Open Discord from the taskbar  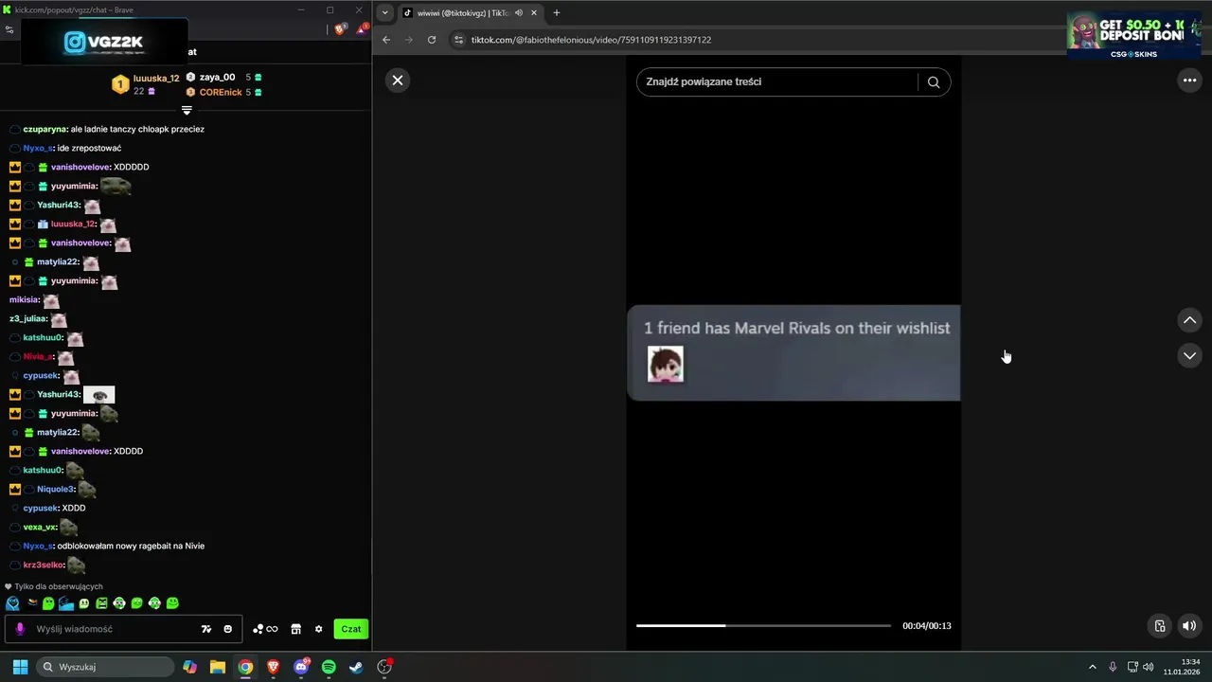pyautogui.click(x=302, y=667)
